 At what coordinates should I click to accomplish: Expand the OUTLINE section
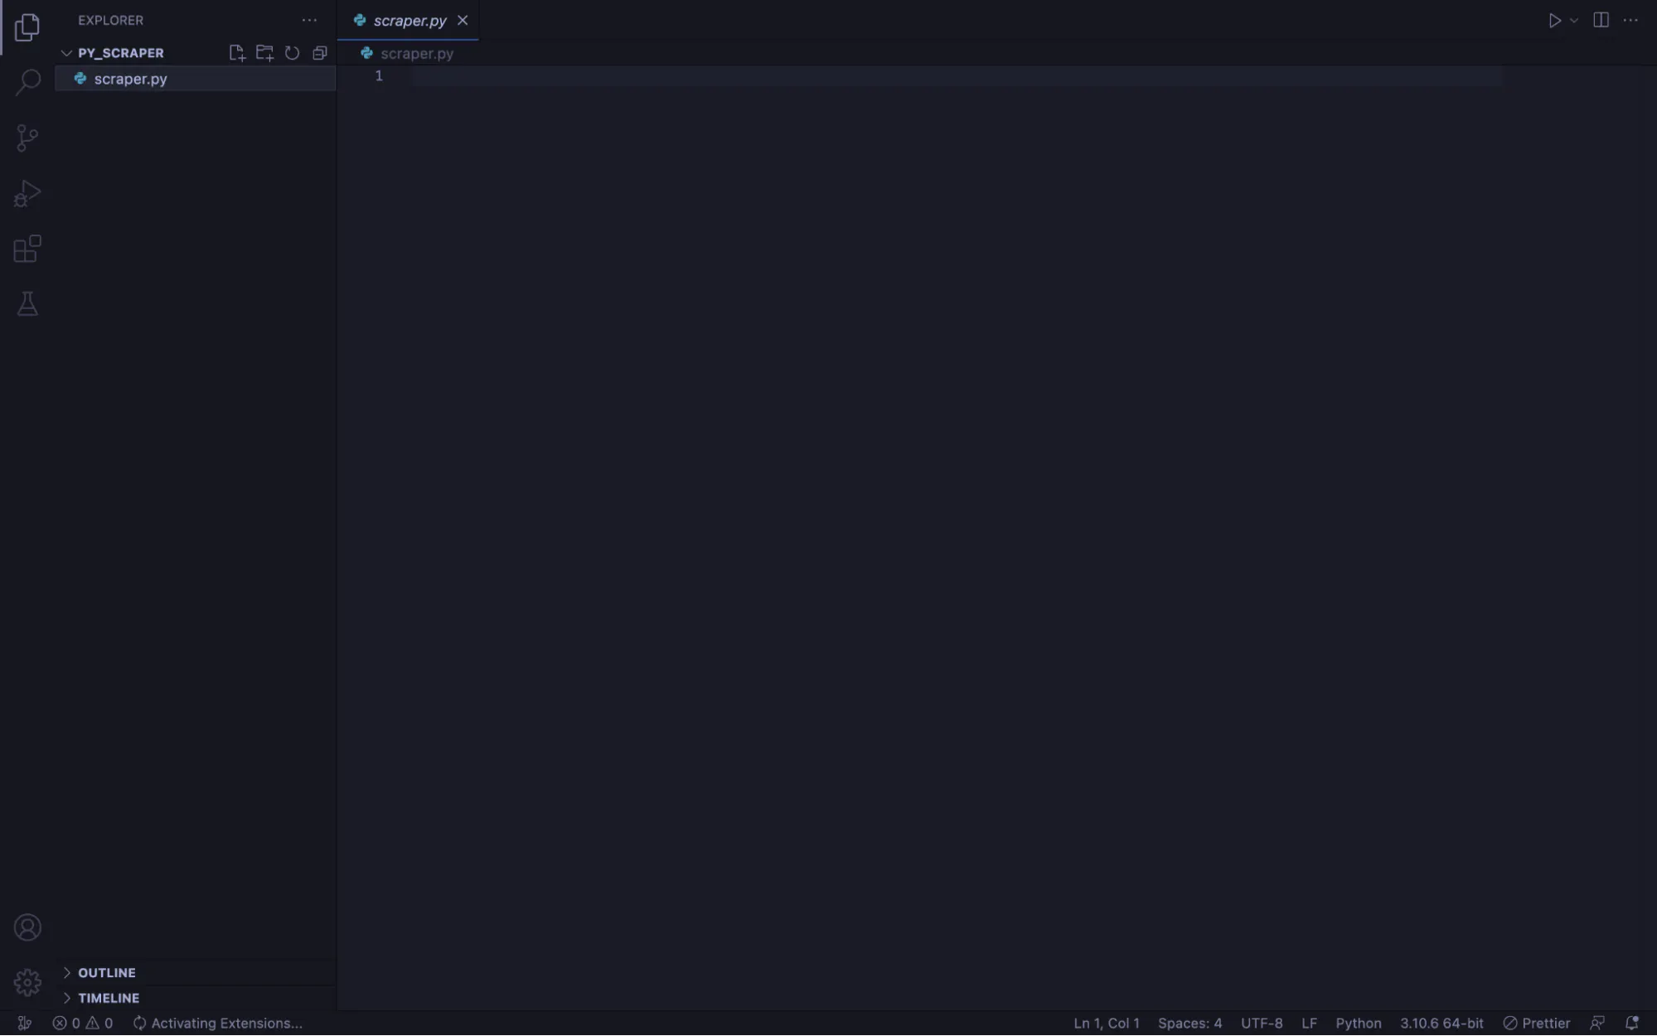coord(104,972)
